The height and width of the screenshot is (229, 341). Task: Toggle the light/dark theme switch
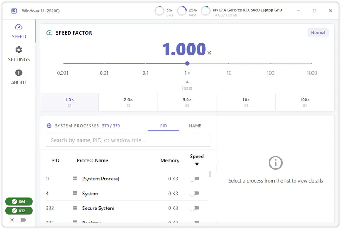click(21, 220)
